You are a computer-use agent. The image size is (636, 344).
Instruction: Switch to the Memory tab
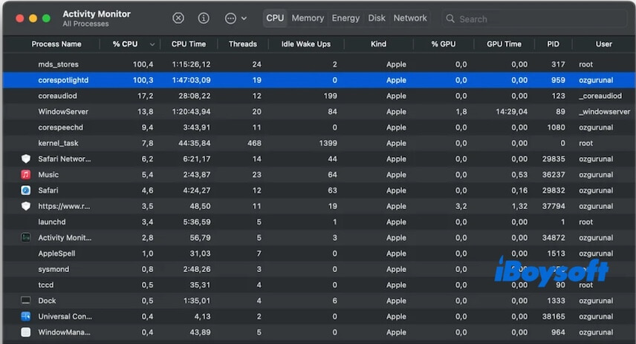point(308,19)
